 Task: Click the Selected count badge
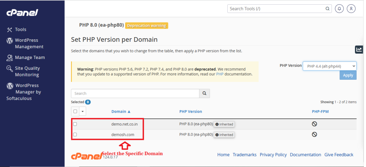pos(88,102)
